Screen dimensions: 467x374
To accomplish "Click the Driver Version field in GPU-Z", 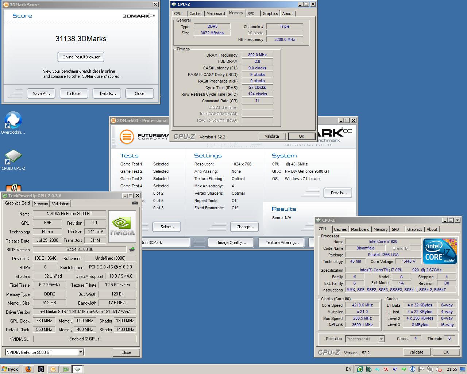I will pyautogui.click(x=85, y=312).
